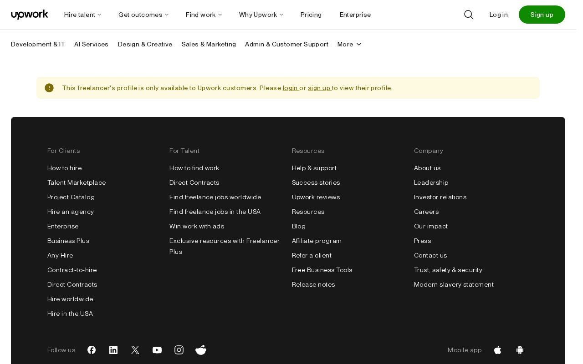Open Upwork's Facebook page icon
Screen dimensions: 583x364
tap(92, 350)
